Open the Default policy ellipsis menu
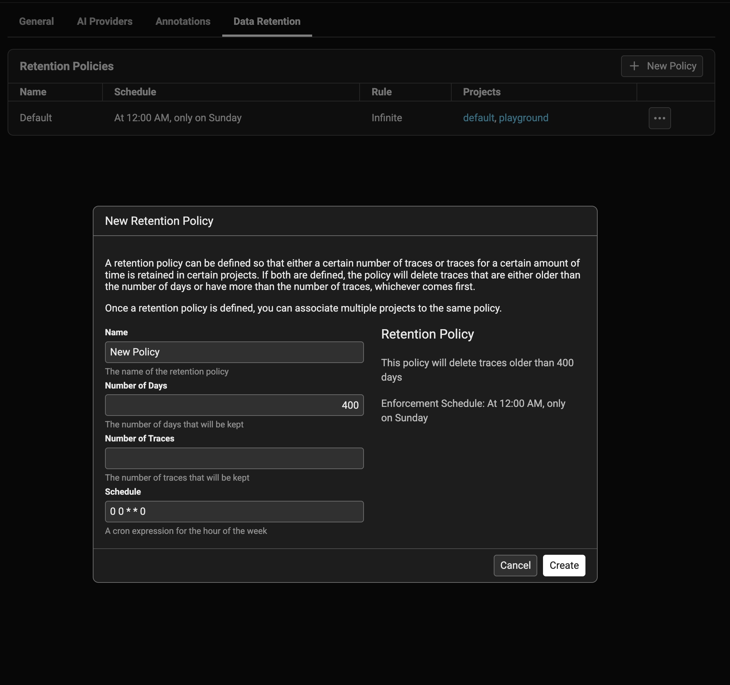The width and height of the screenshot is (730, 685). click(659, 118)
